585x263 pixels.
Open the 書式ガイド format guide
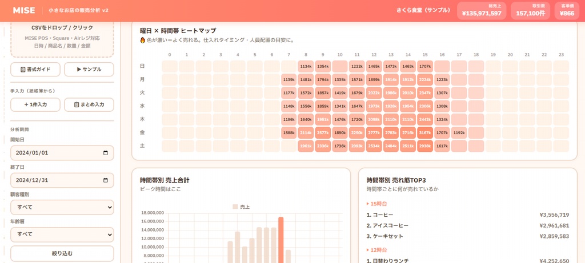(x=35, y=69)
